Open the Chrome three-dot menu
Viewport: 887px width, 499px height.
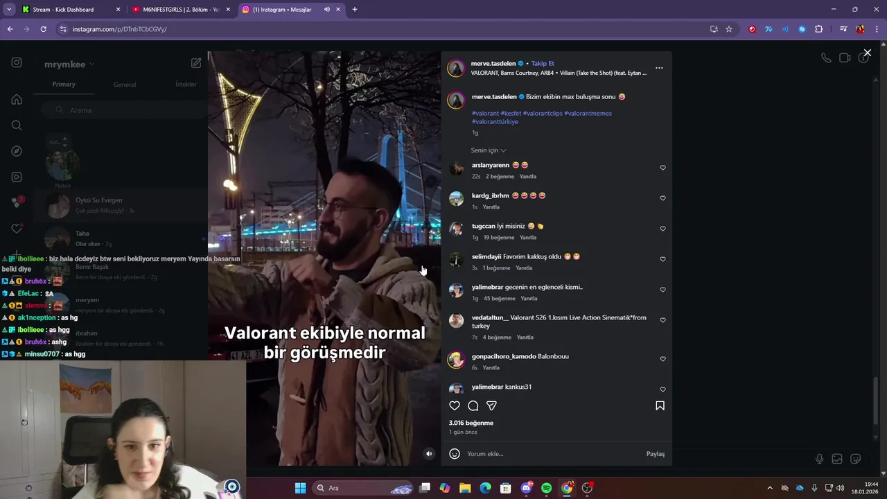877,29
